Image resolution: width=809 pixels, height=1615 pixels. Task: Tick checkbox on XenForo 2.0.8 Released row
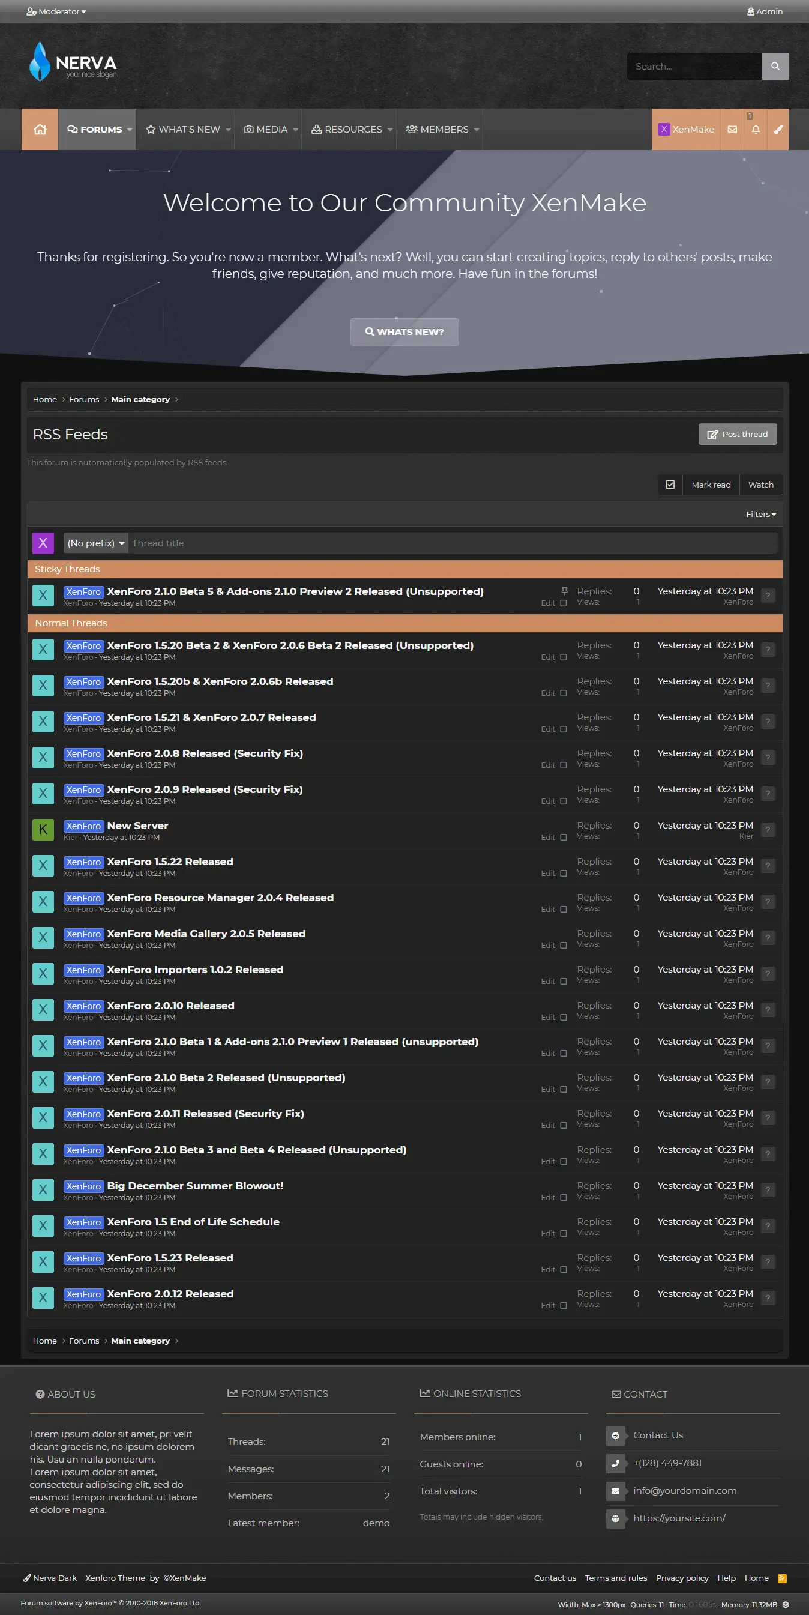click(x=564, y=765)
